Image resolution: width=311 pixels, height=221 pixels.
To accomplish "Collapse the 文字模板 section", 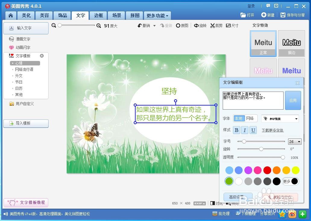I will 42,56.
